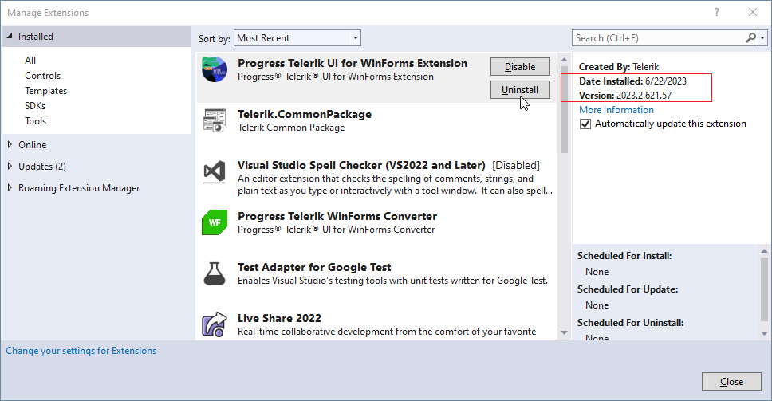Screen dimensions: 772x401
Task: Click the green WF Converter icon
Action: click(215, 222)
